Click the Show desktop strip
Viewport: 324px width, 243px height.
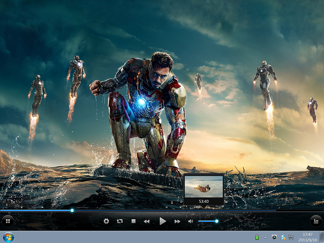pos(322,237)
